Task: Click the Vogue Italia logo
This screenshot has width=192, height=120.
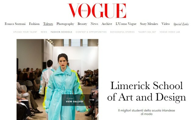Action: click(97, 11)
